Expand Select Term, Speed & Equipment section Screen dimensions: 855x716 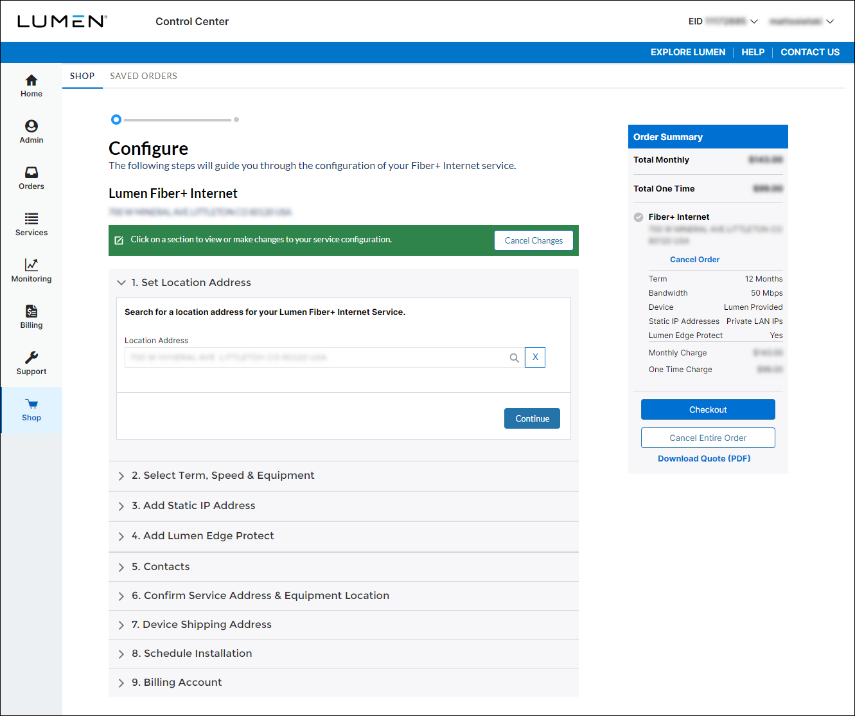[344, 476]
